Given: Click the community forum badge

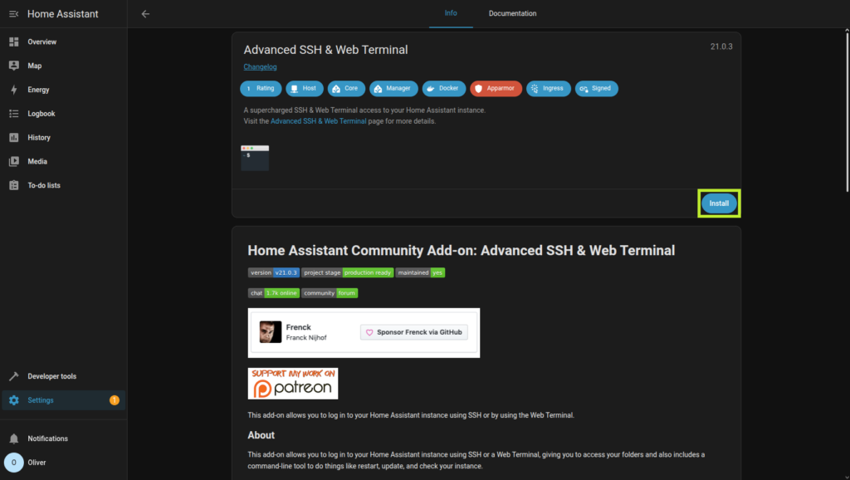Looking at the screenshot, I should pyautogui.click(x=330, y=293).
